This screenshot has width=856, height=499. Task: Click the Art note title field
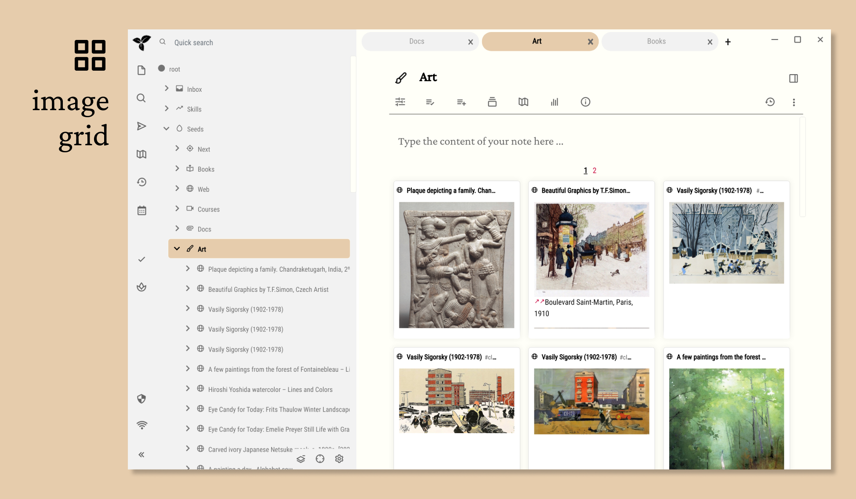tap(428, 78)
